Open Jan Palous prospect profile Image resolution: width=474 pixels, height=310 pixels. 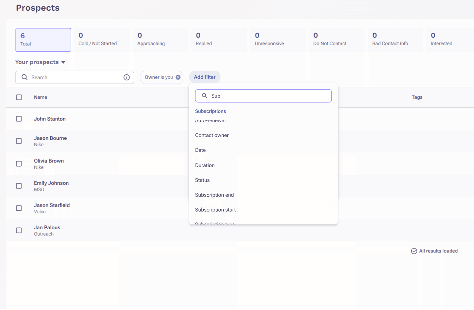point(47,227)
